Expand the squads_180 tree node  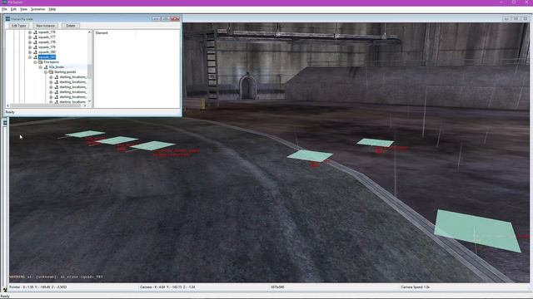[x=30, y=52]
